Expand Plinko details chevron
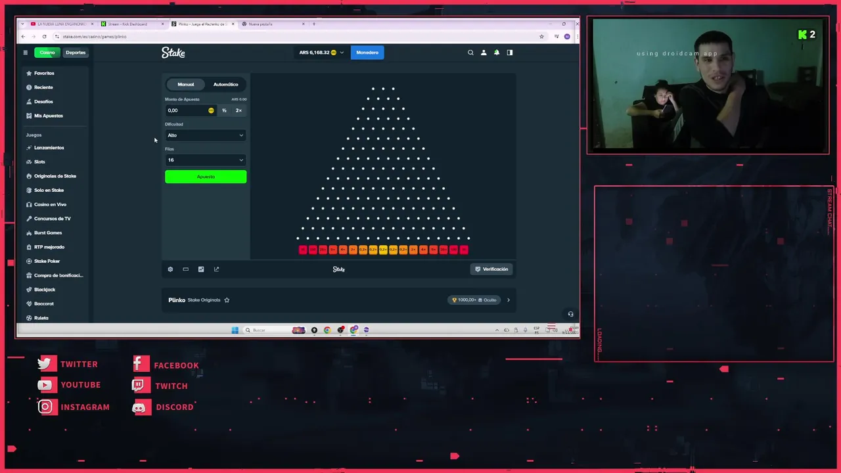The image size is (841, 473). 508,300
